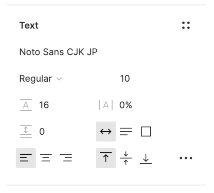Edit the letter spacing value 0%

click(125, 105)
